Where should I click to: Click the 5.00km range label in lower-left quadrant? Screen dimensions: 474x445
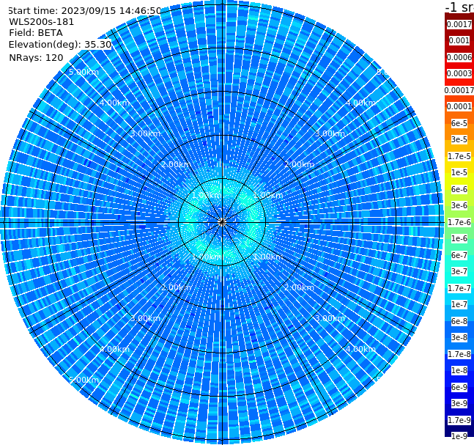pyautogui.click(x=84, y=380)
